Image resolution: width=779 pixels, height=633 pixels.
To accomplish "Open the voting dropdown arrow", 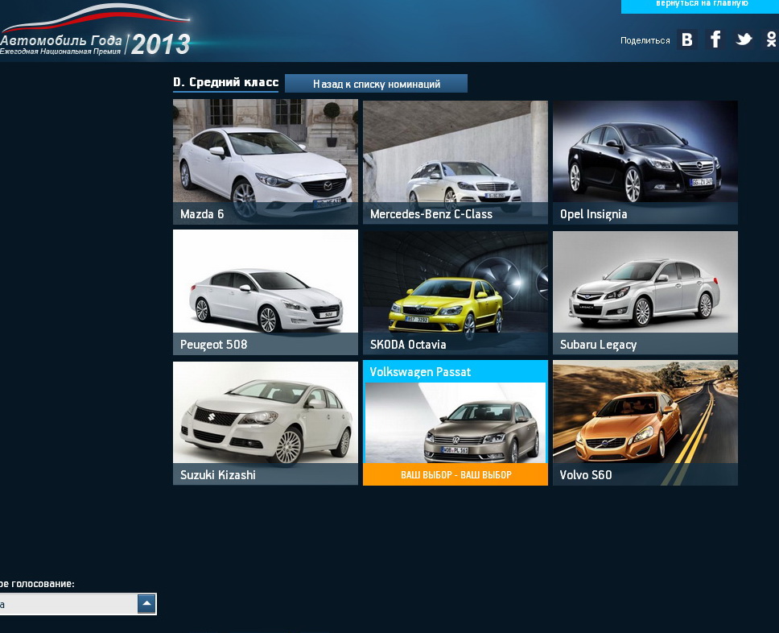I will (146, 604).
